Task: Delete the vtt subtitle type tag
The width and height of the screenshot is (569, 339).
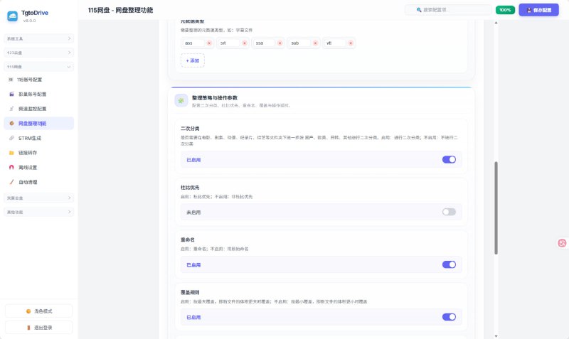Action: (x=351, y=43)
